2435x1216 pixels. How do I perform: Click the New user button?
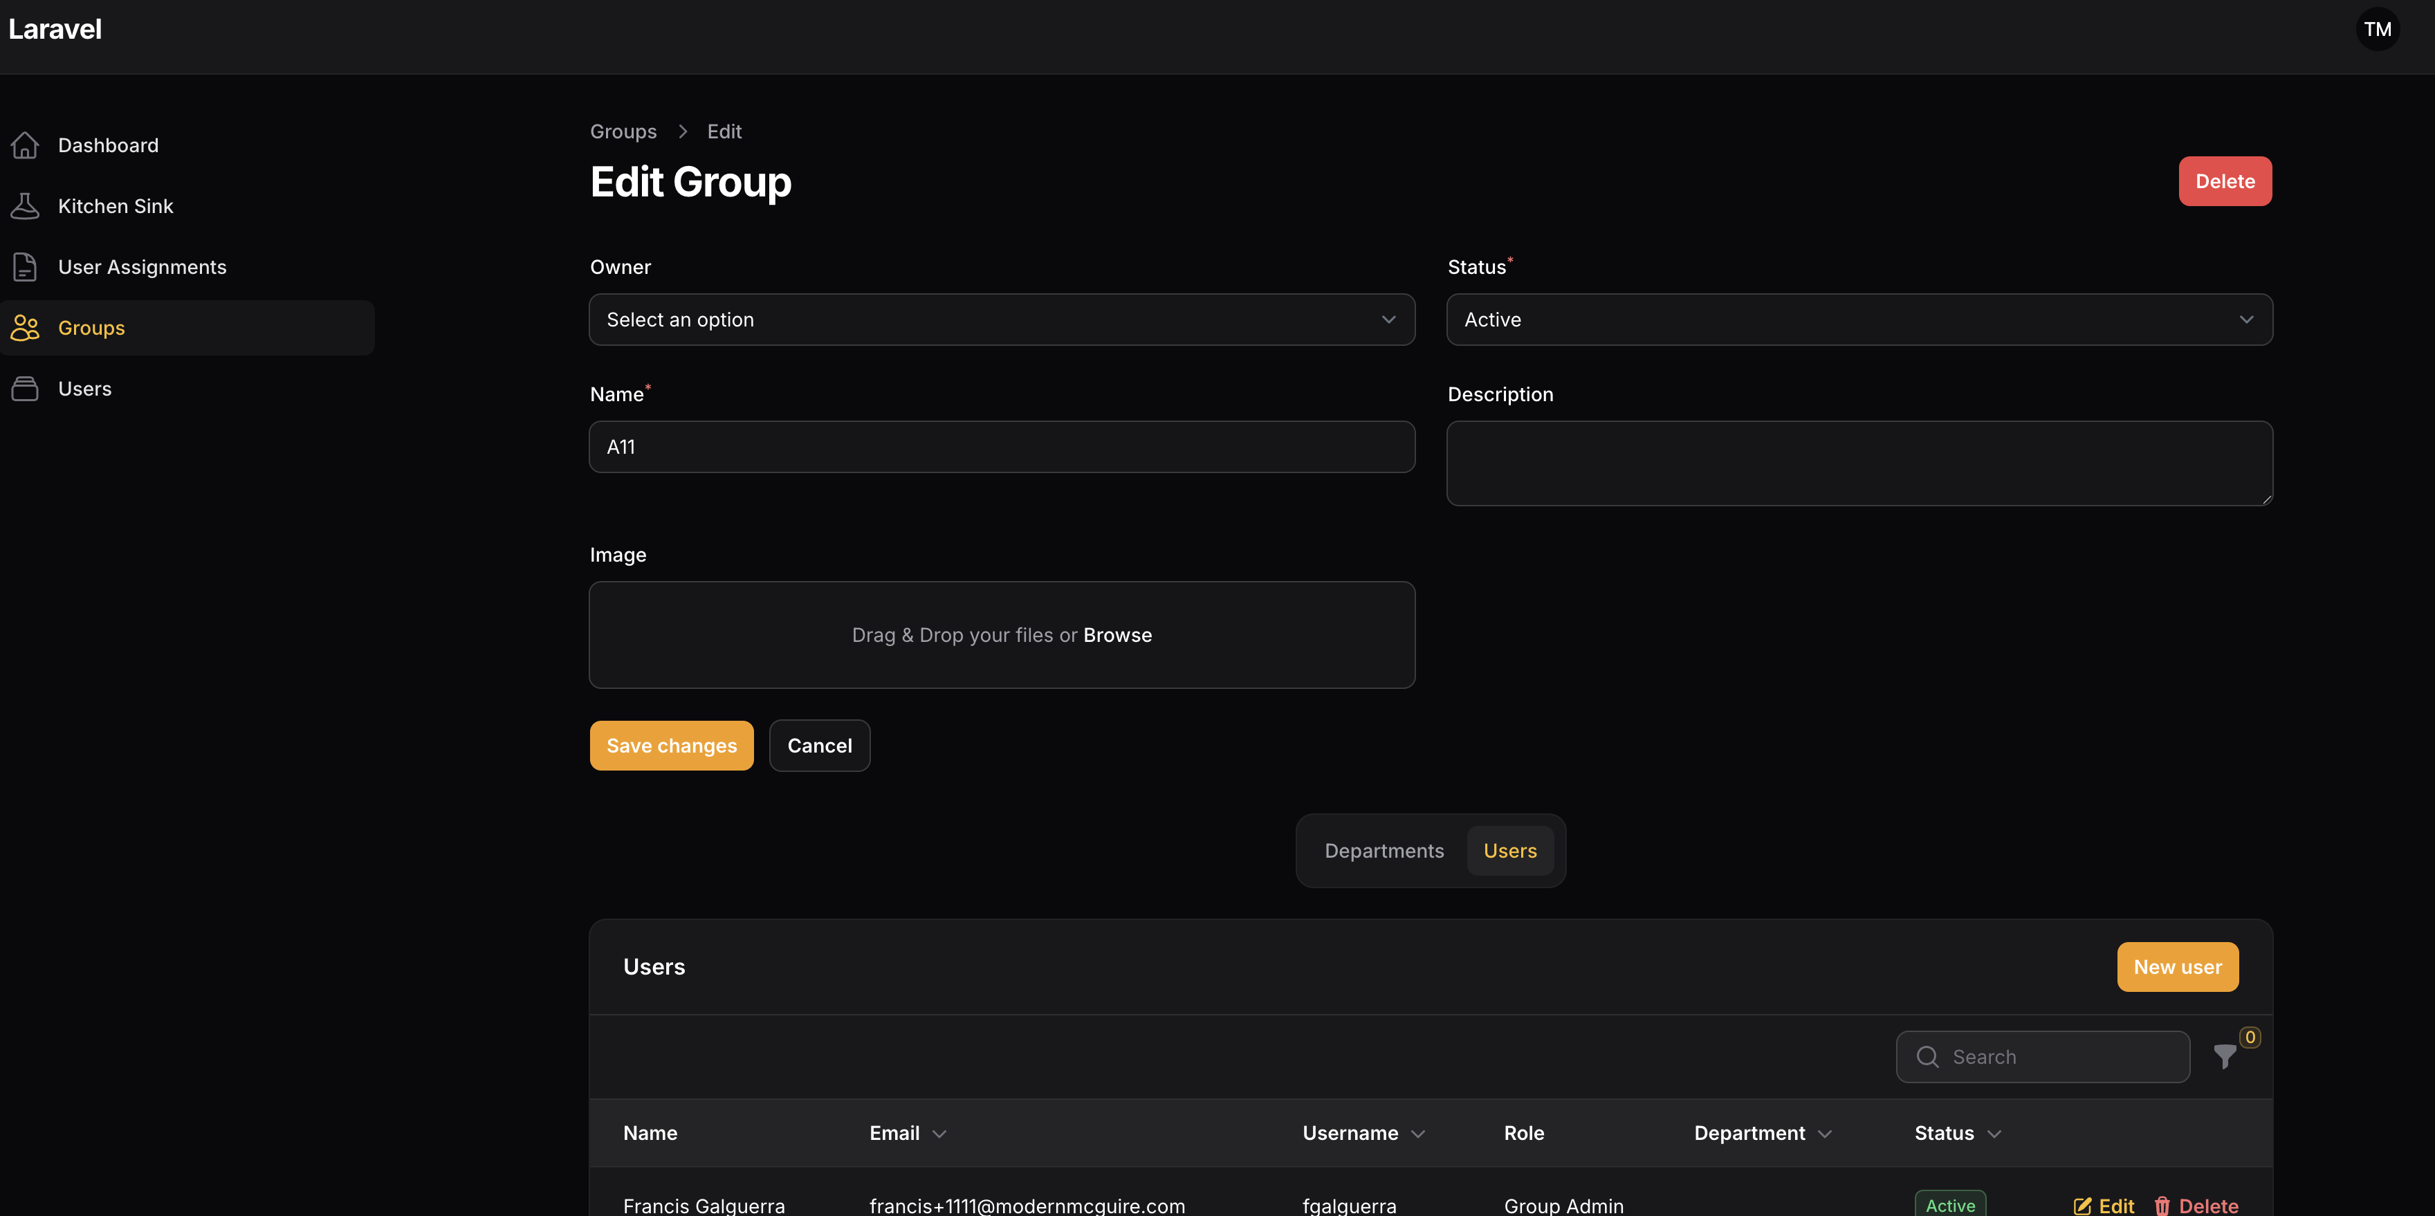(x=2177, y=966)
